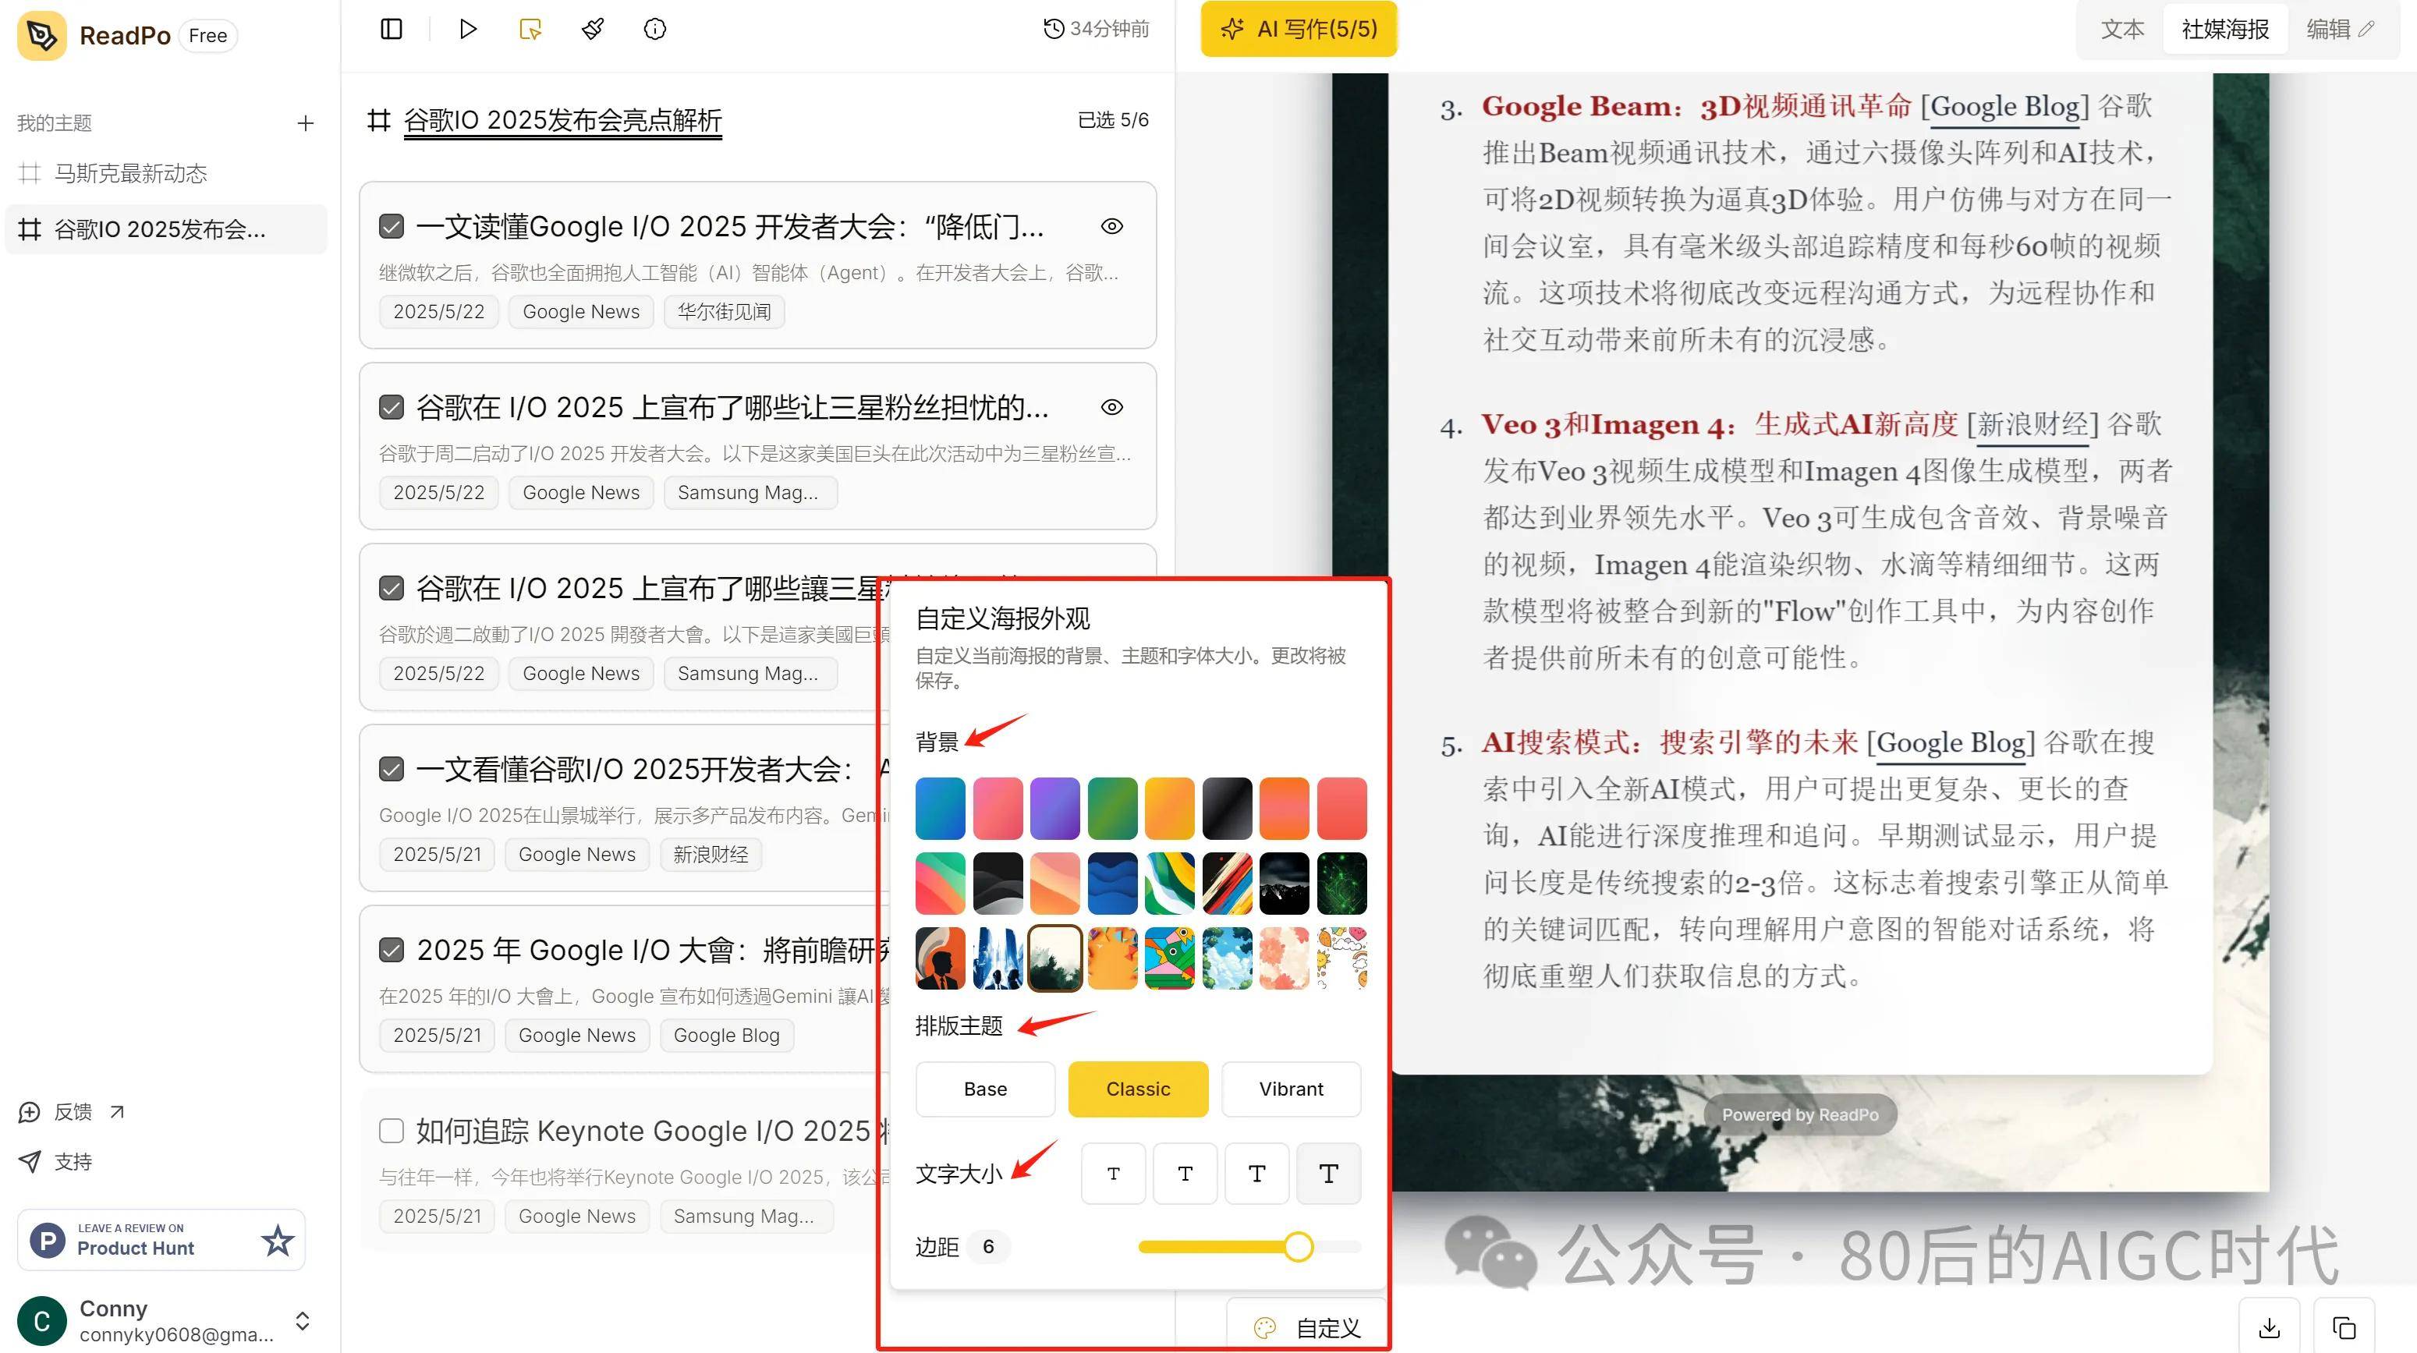2417x1353 pixels.
Task: Select the Vibrant typography theme
Action: [x=1291, y=1089]
